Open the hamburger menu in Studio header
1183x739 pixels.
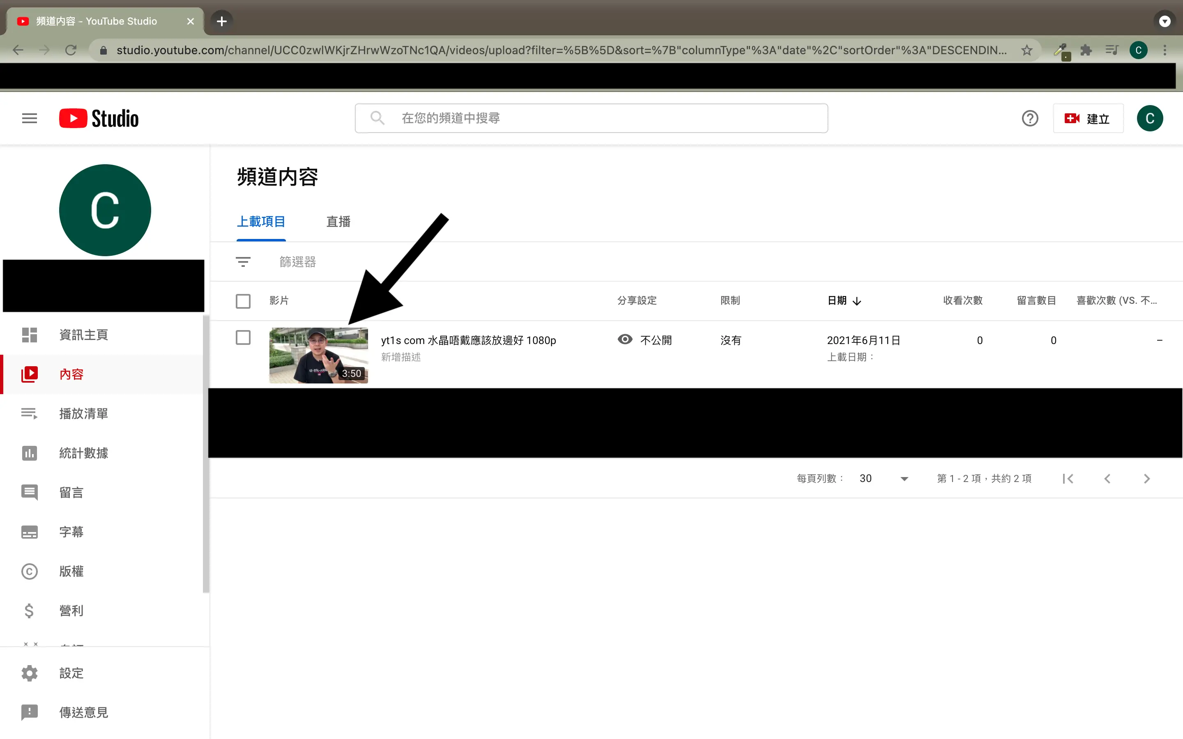pos(29,118)
